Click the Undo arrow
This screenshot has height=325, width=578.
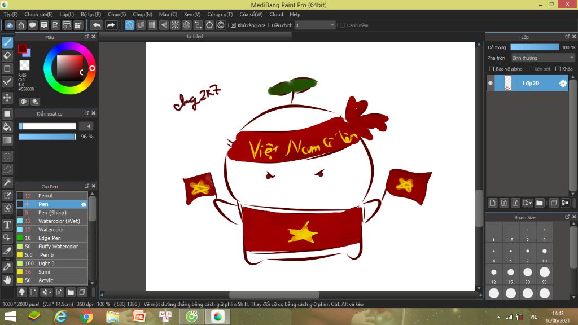(x=97, y=25)
